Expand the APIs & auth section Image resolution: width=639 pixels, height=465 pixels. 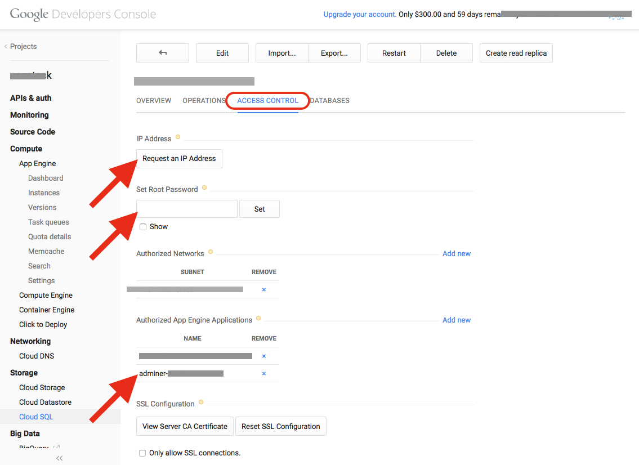(30, 98)
